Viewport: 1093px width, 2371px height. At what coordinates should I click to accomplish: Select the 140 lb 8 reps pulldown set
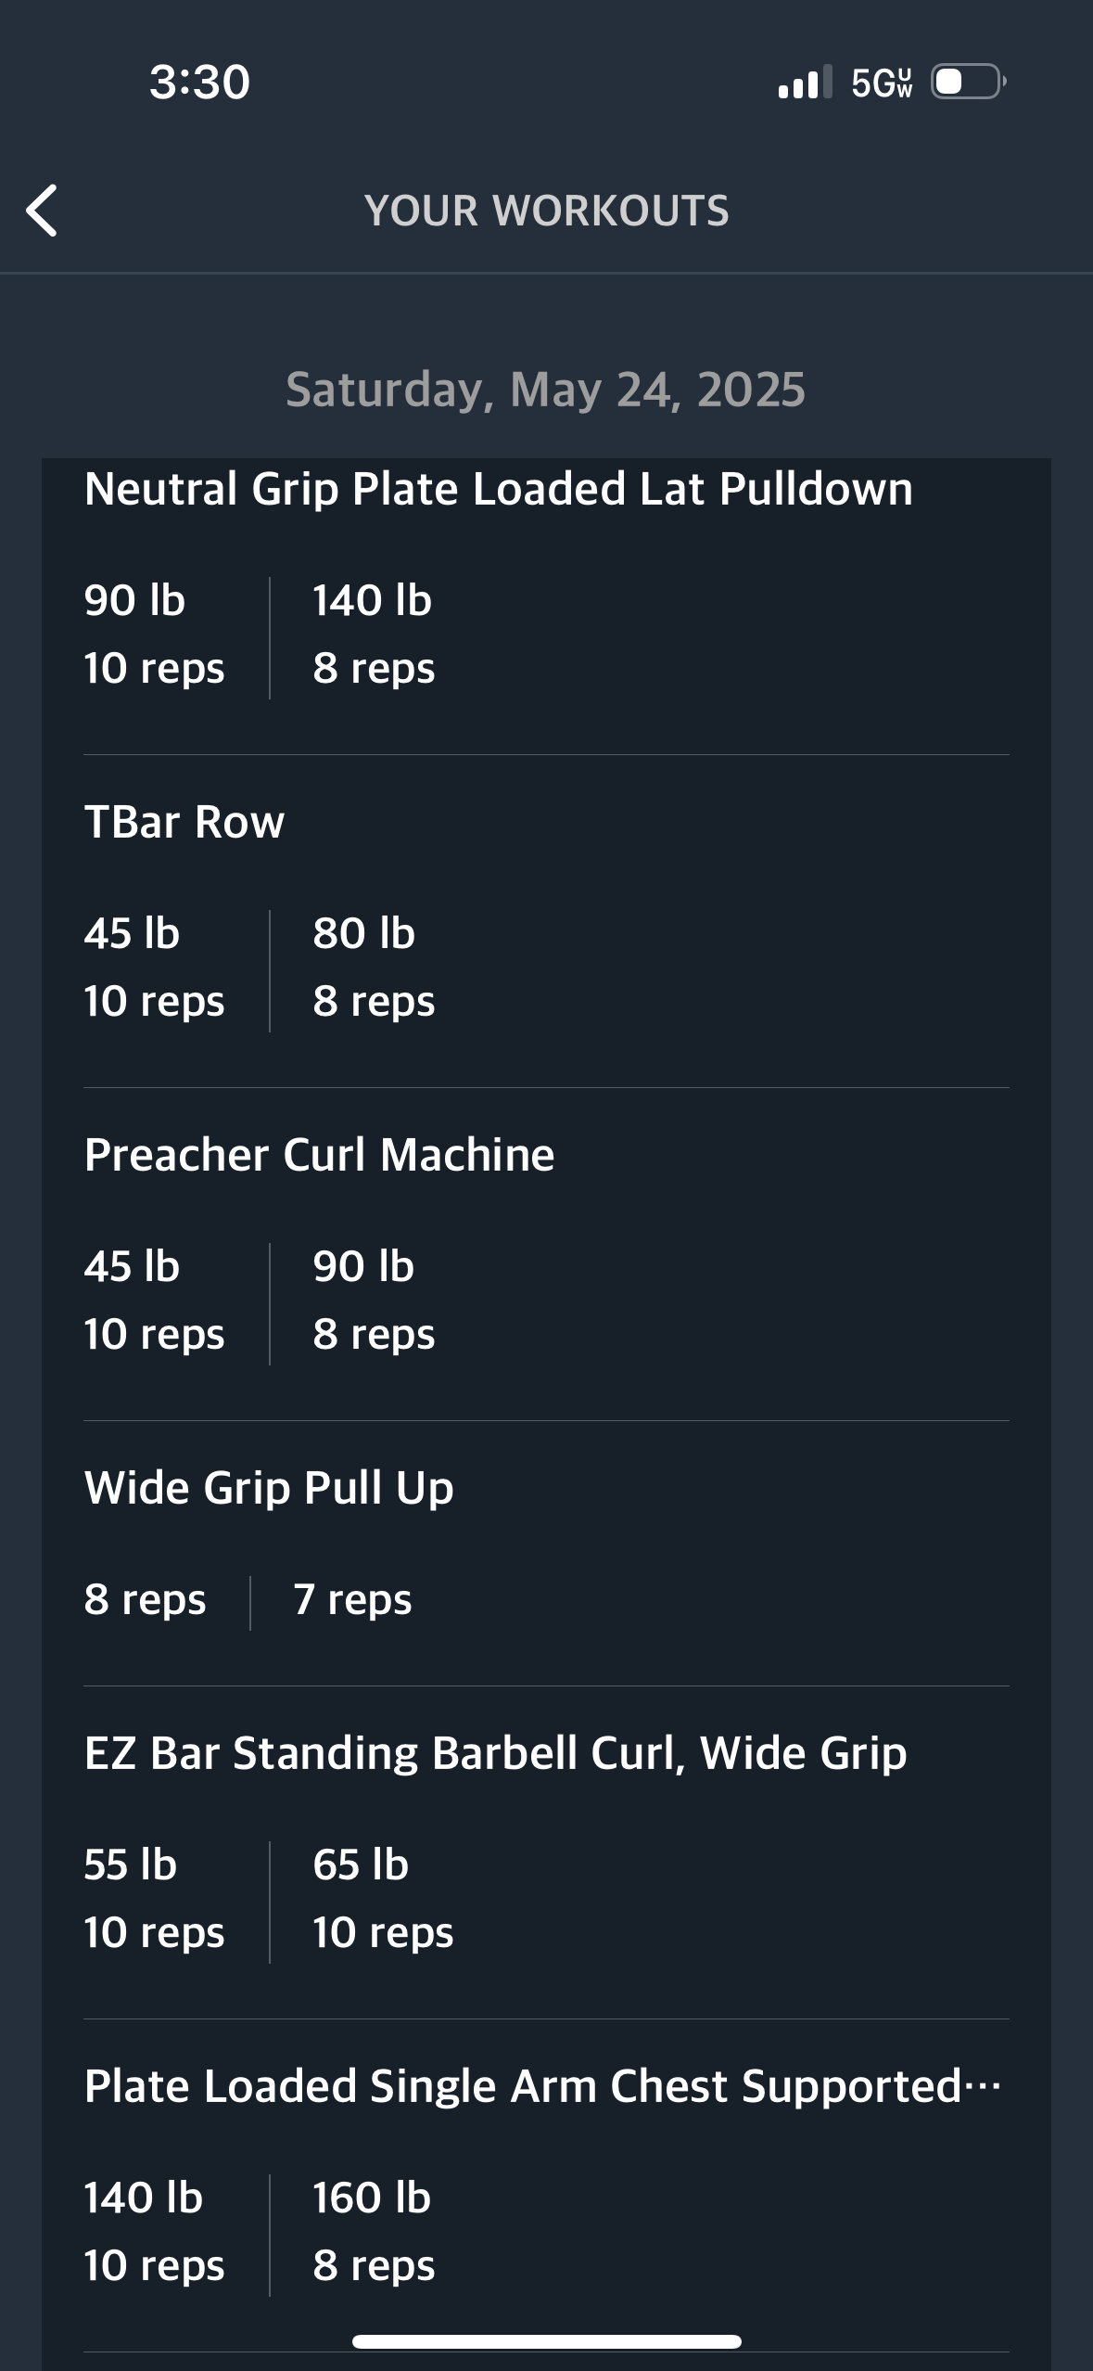coord(374,634)
